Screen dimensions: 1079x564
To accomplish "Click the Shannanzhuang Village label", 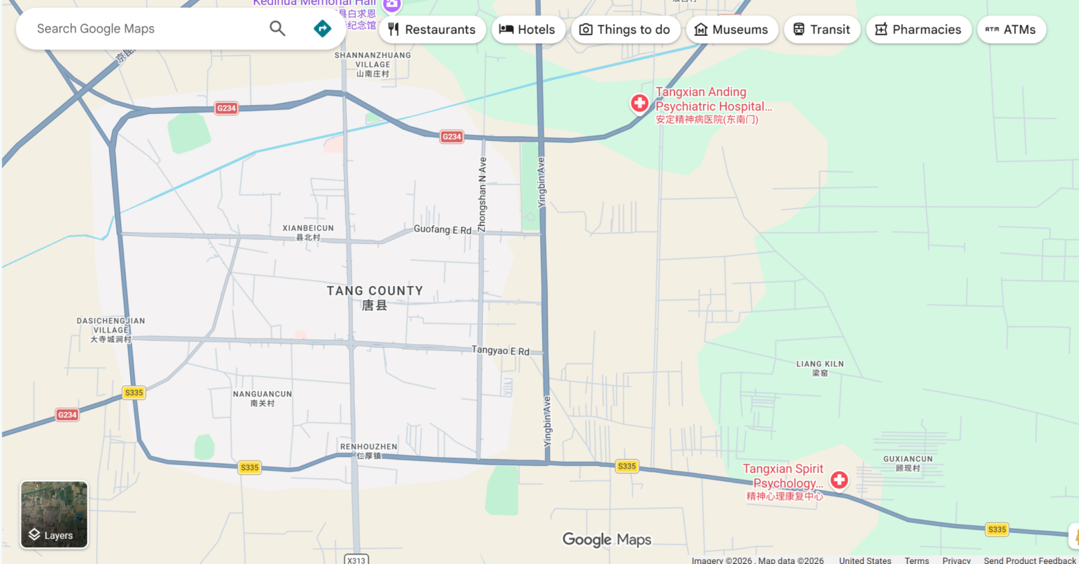I will pyautogui.click(x=372, y=64).
